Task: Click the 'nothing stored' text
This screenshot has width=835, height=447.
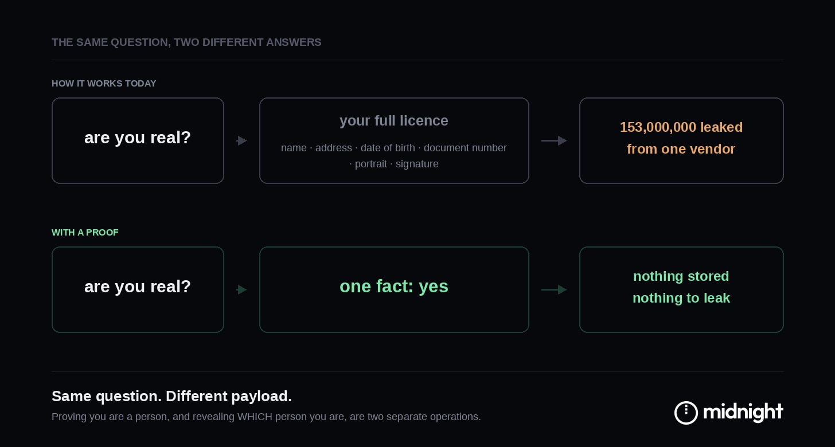Action: point(681,276)
